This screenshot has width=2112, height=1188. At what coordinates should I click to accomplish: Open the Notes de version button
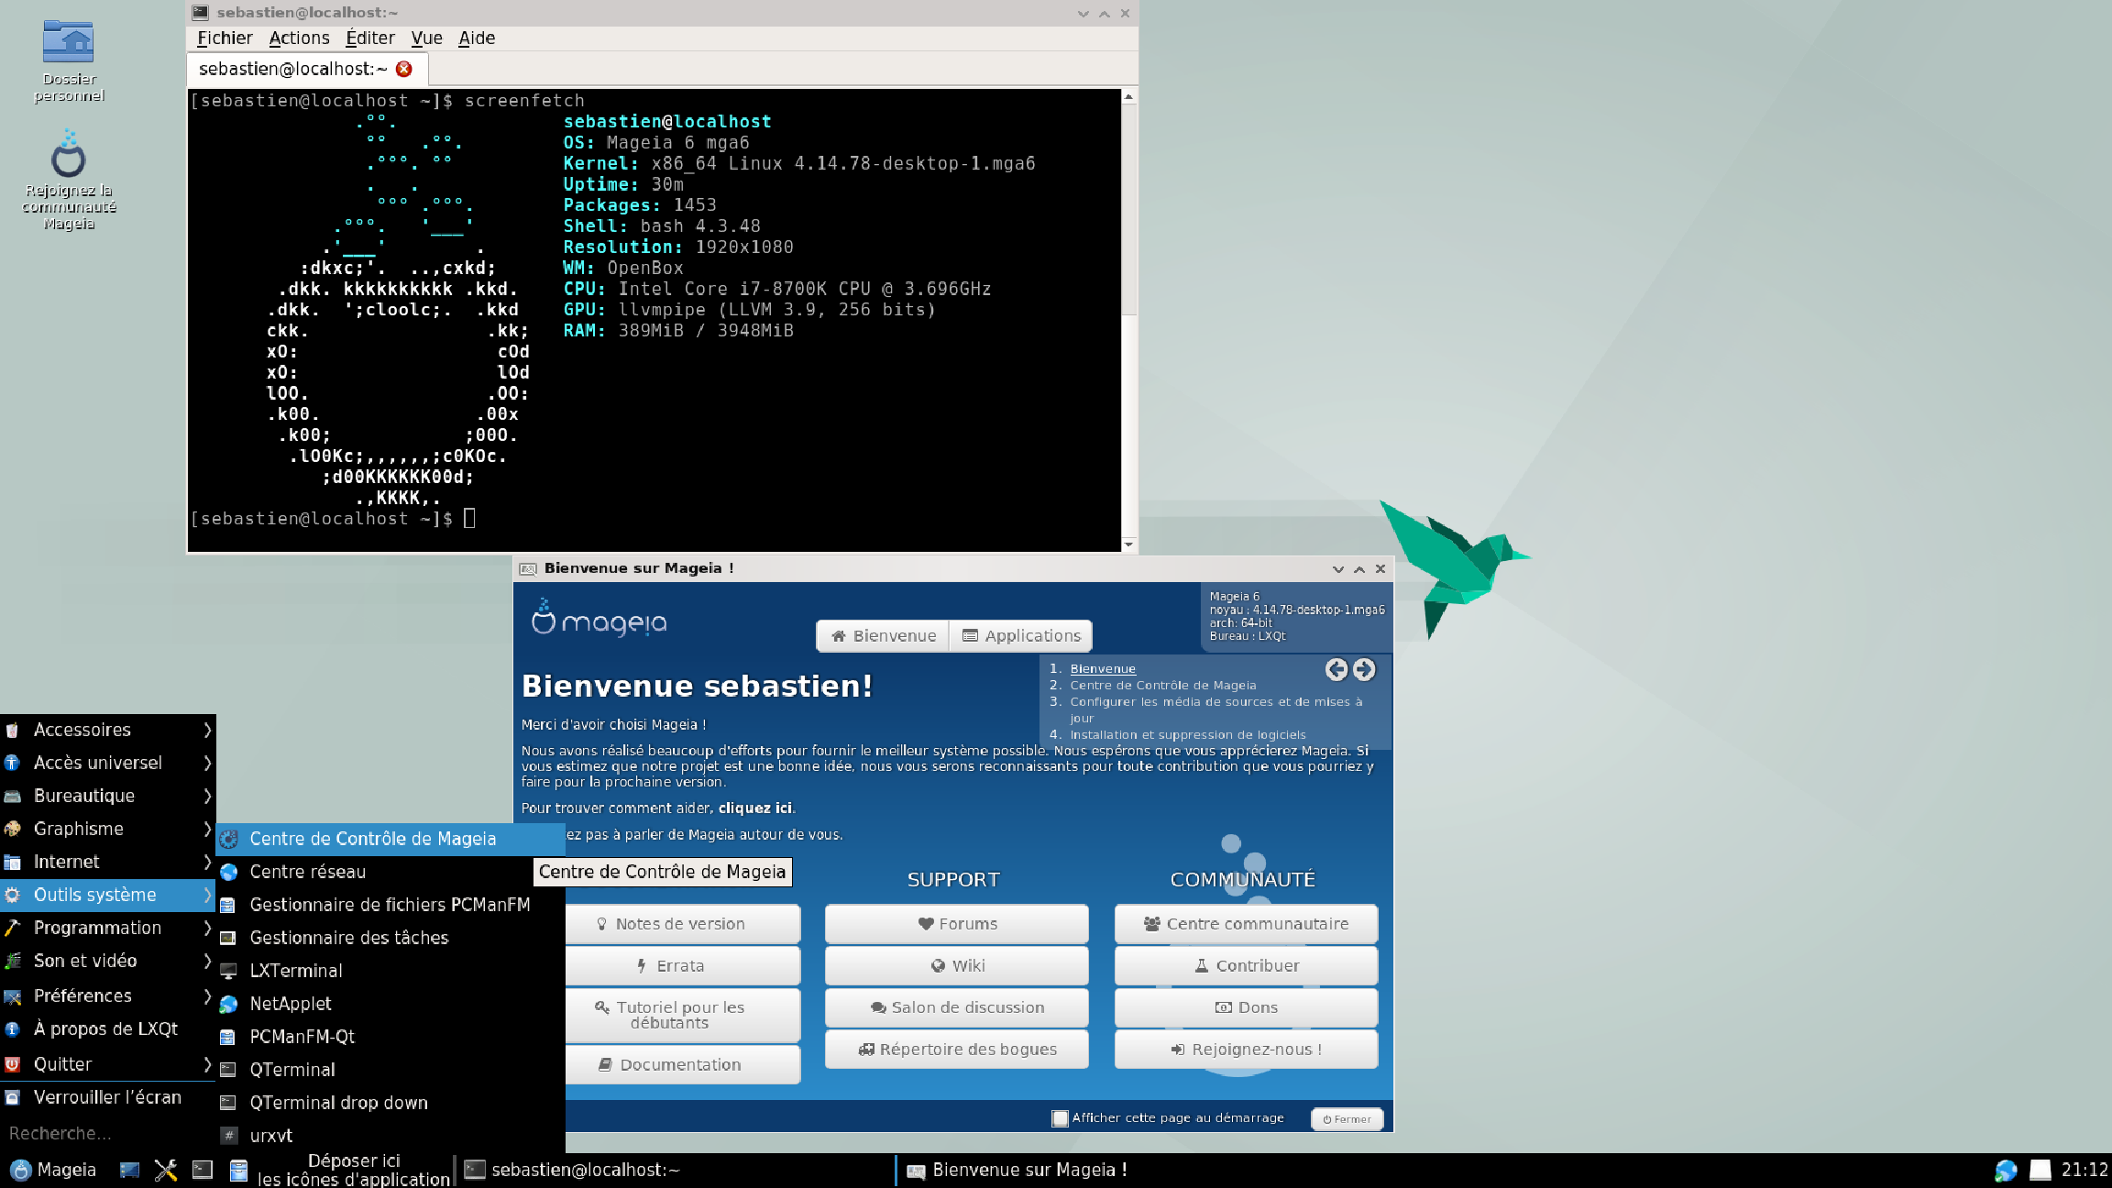pyautogui.click(x=683, y=924)
